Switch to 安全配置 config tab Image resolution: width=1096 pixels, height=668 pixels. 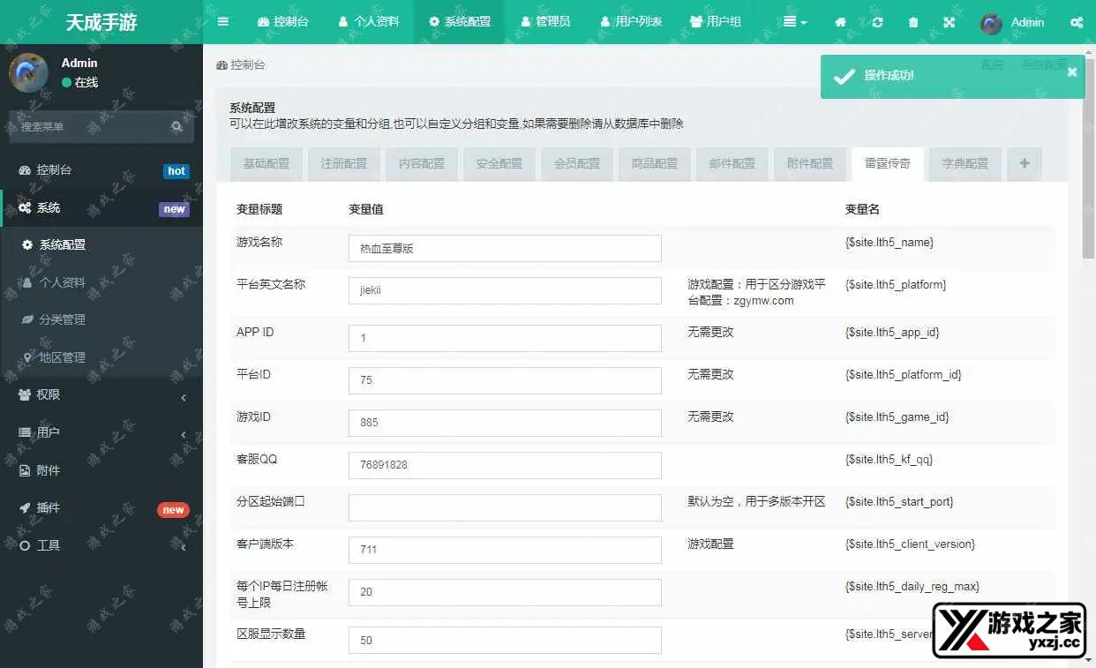[499, 164]
